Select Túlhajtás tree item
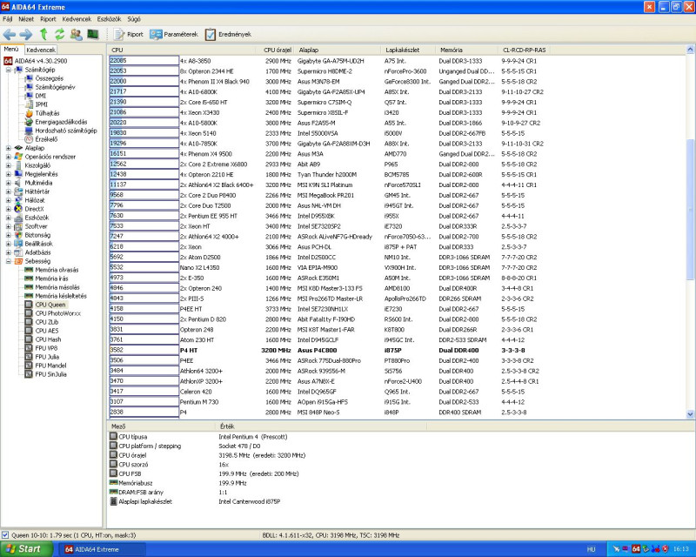 coord(42,113)
